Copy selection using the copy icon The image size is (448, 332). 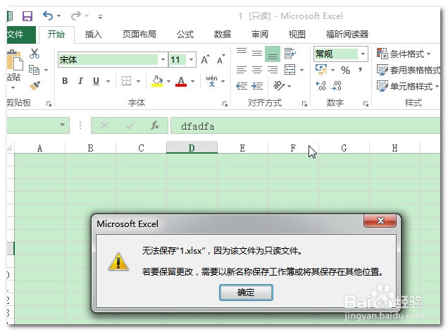(x=34, y=70)
